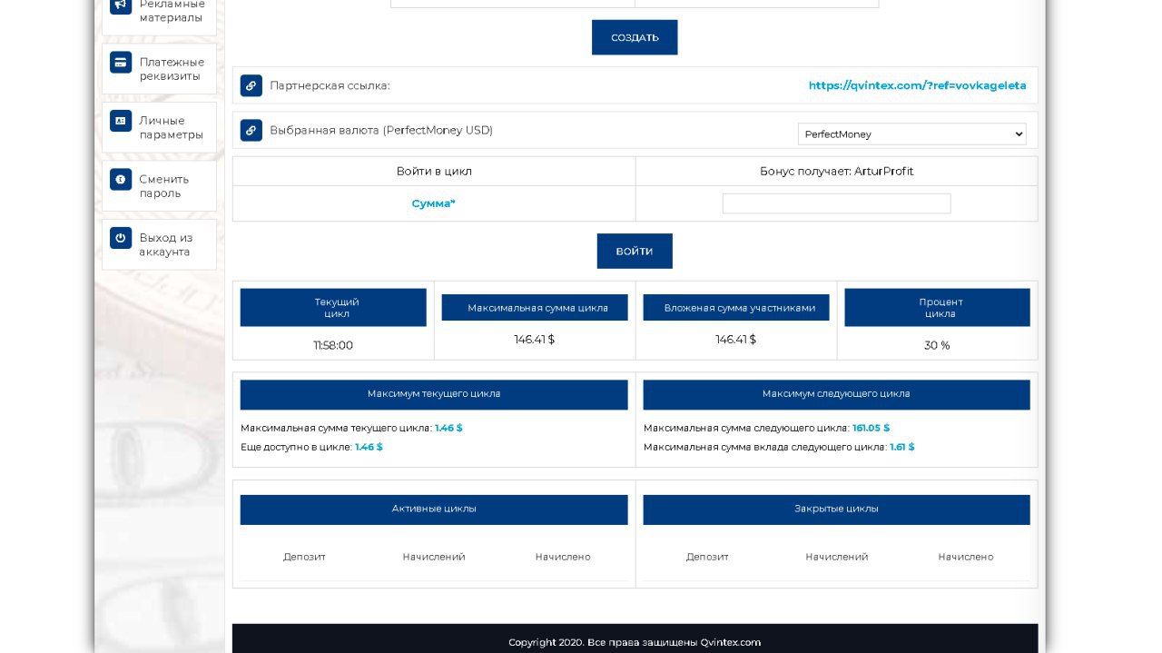Click the Максимум текущего цикла header

tap(434, 394)
